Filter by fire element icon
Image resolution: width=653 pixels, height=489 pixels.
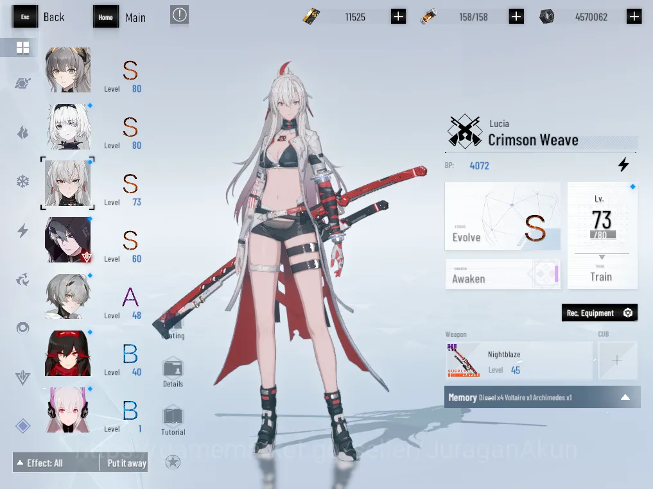(x=22, y=132)
